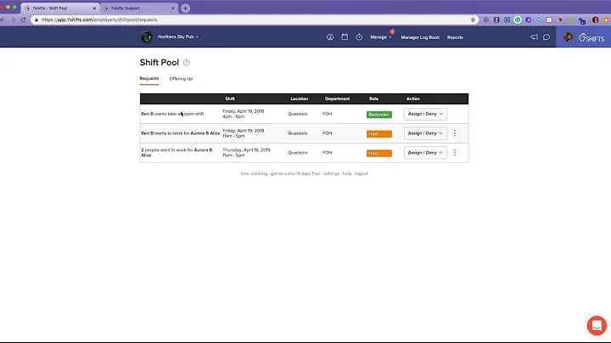The width and height of the screenshot is (611, 343).
Task: Expand the Northern Sky Pub dropdown
Action: (178, 37)
